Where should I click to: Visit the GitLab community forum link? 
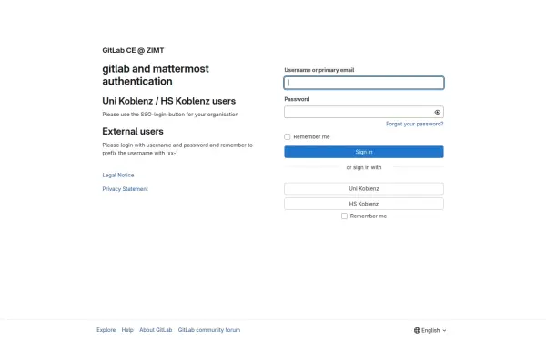tap(209, 330)
